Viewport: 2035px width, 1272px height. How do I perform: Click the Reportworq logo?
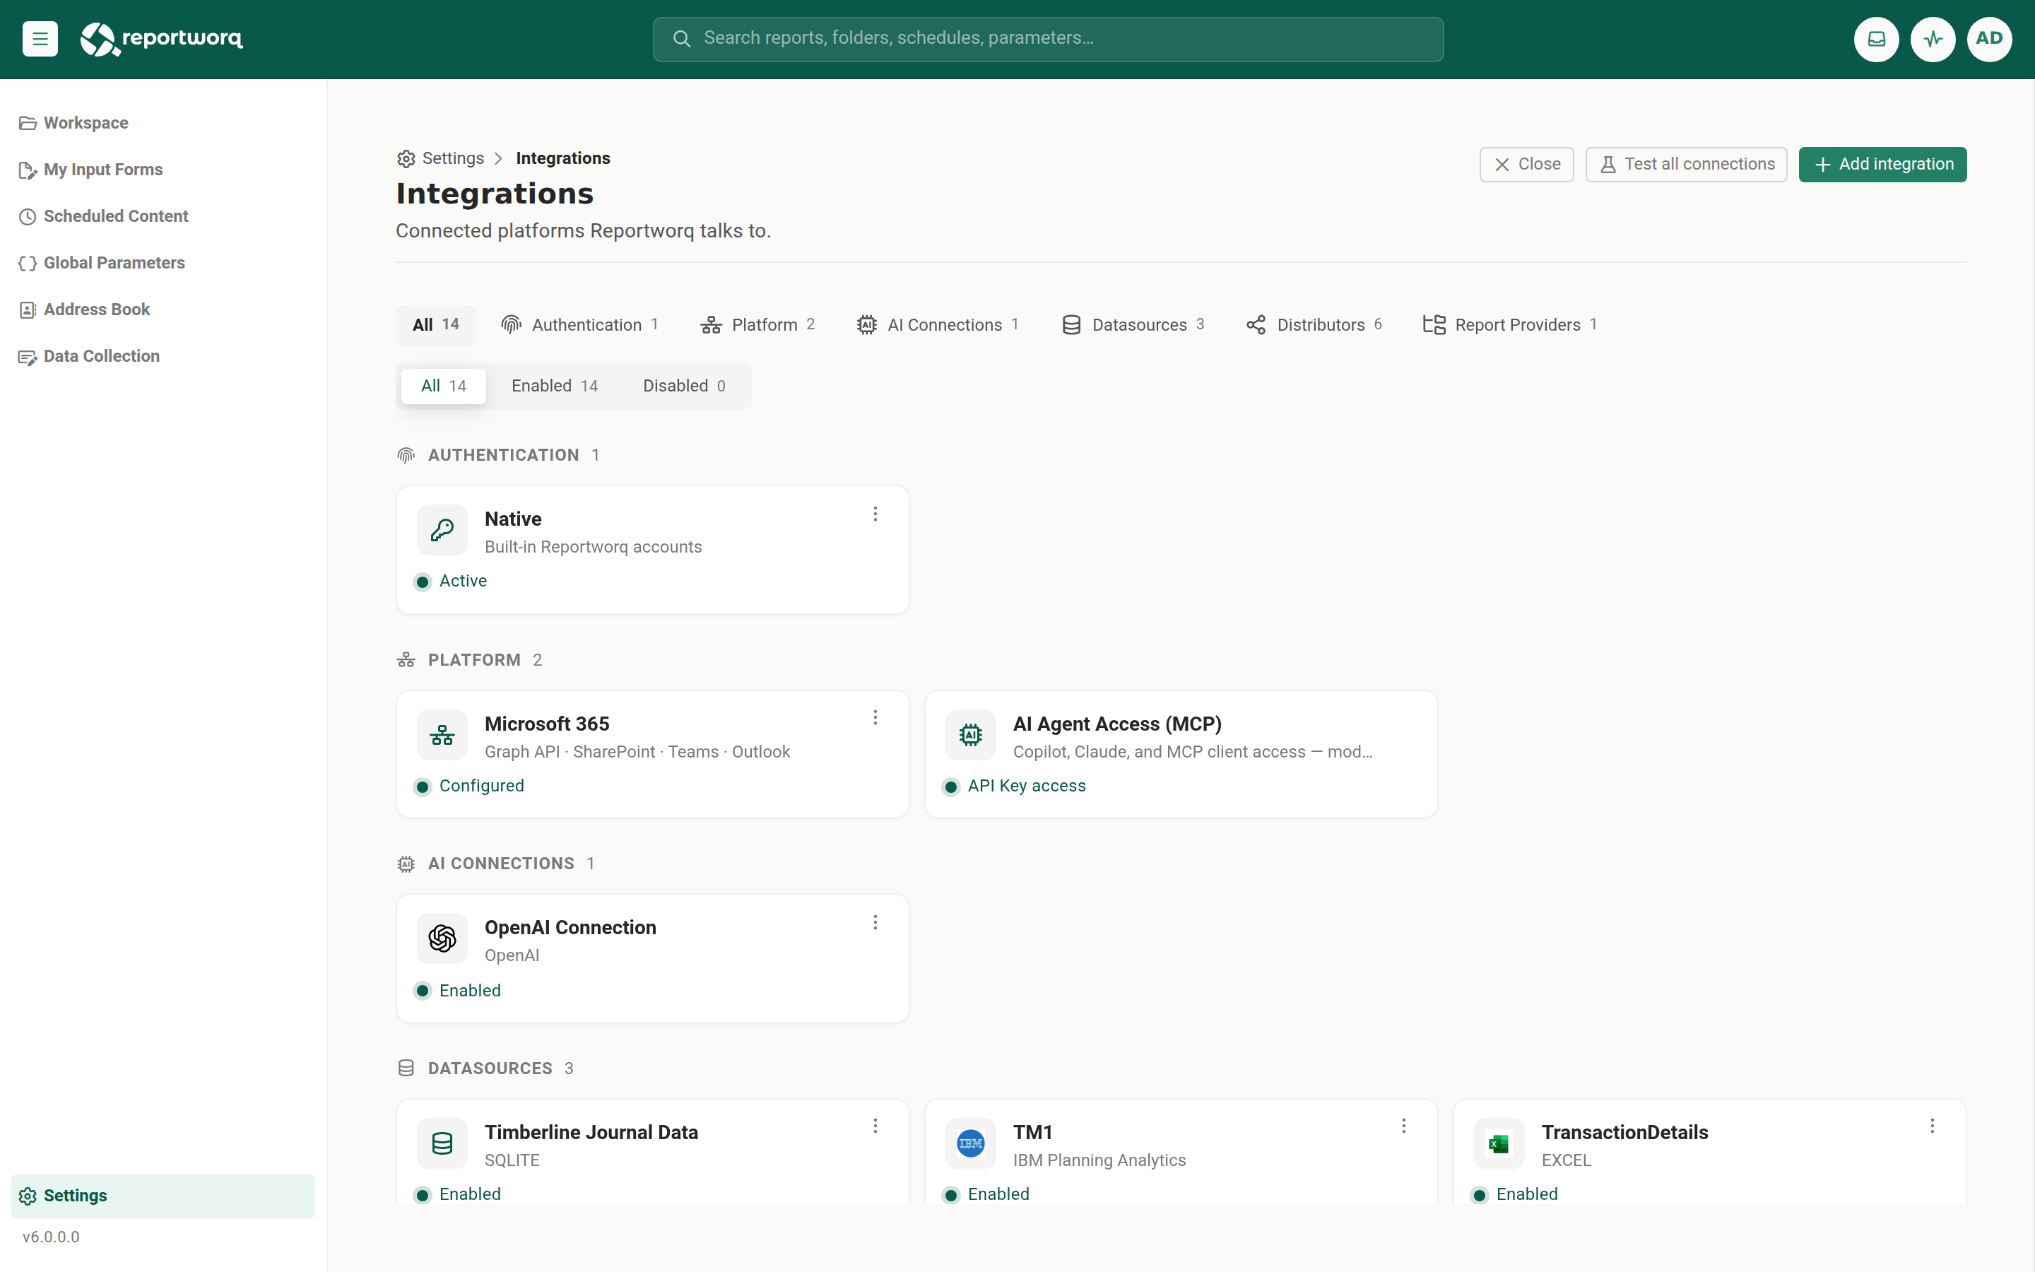[x=161, y=39]
